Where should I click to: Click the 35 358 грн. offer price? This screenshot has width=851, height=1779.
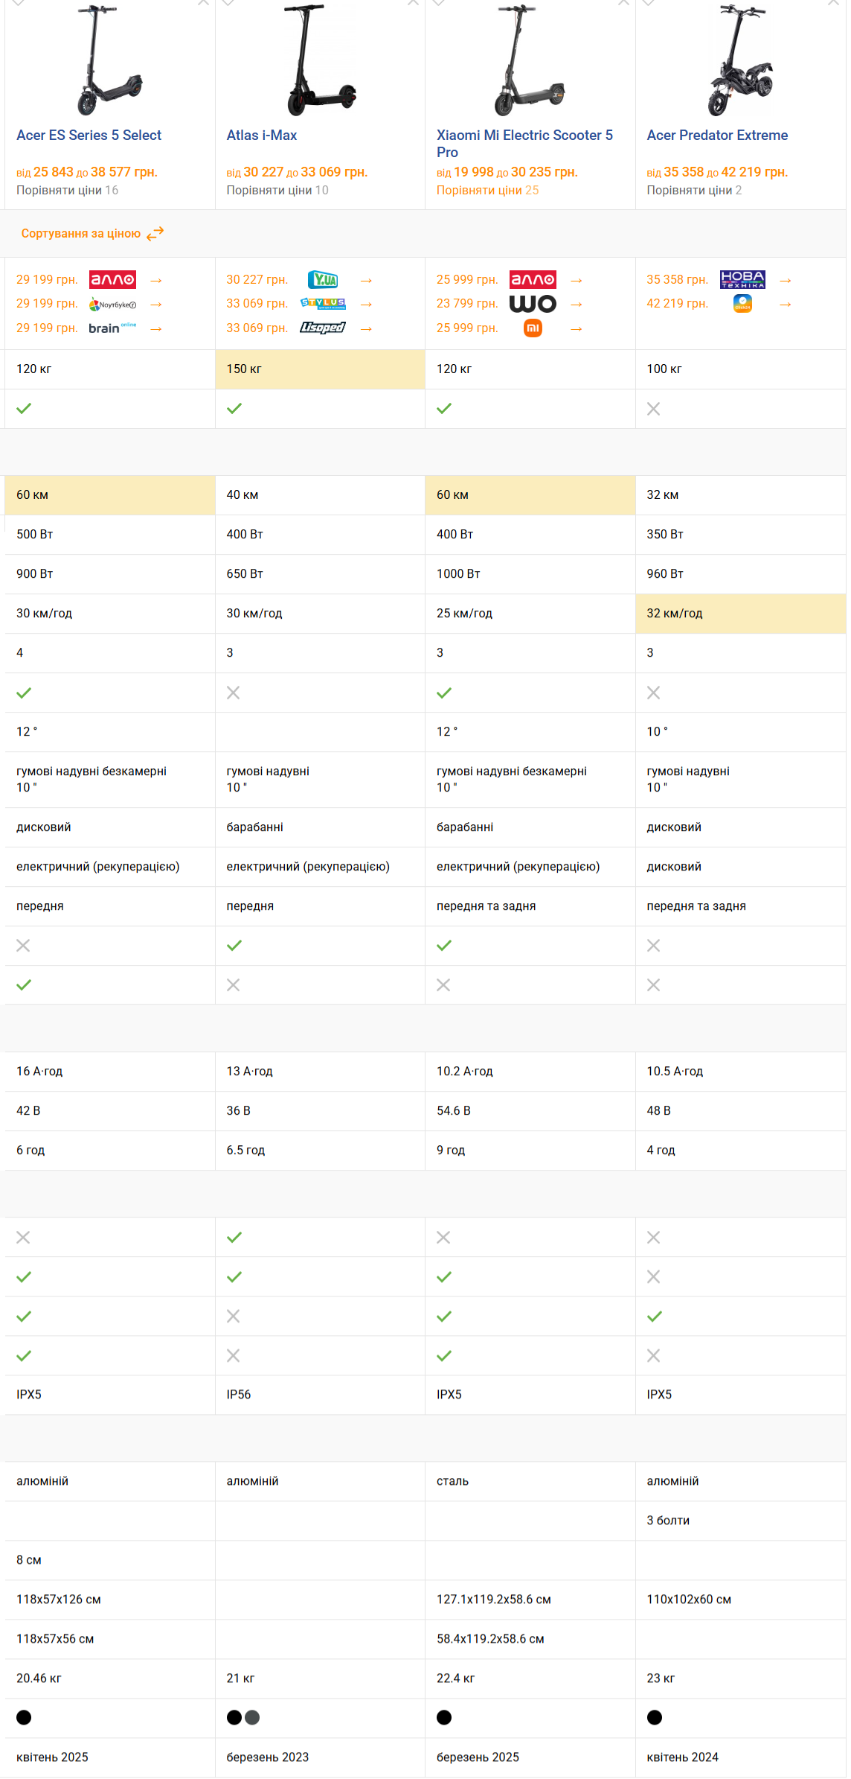point(677,280)
